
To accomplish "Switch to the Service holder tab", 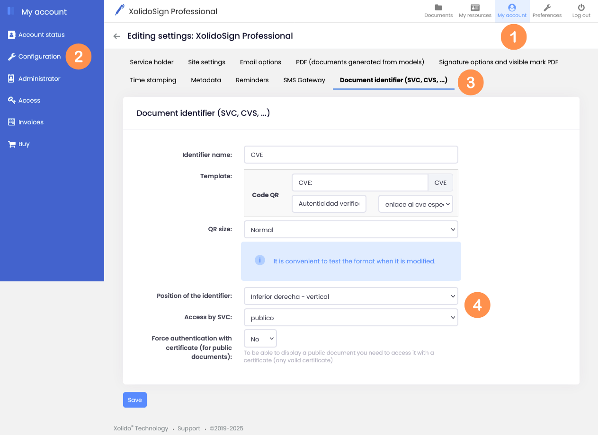I will click(152, 62).
